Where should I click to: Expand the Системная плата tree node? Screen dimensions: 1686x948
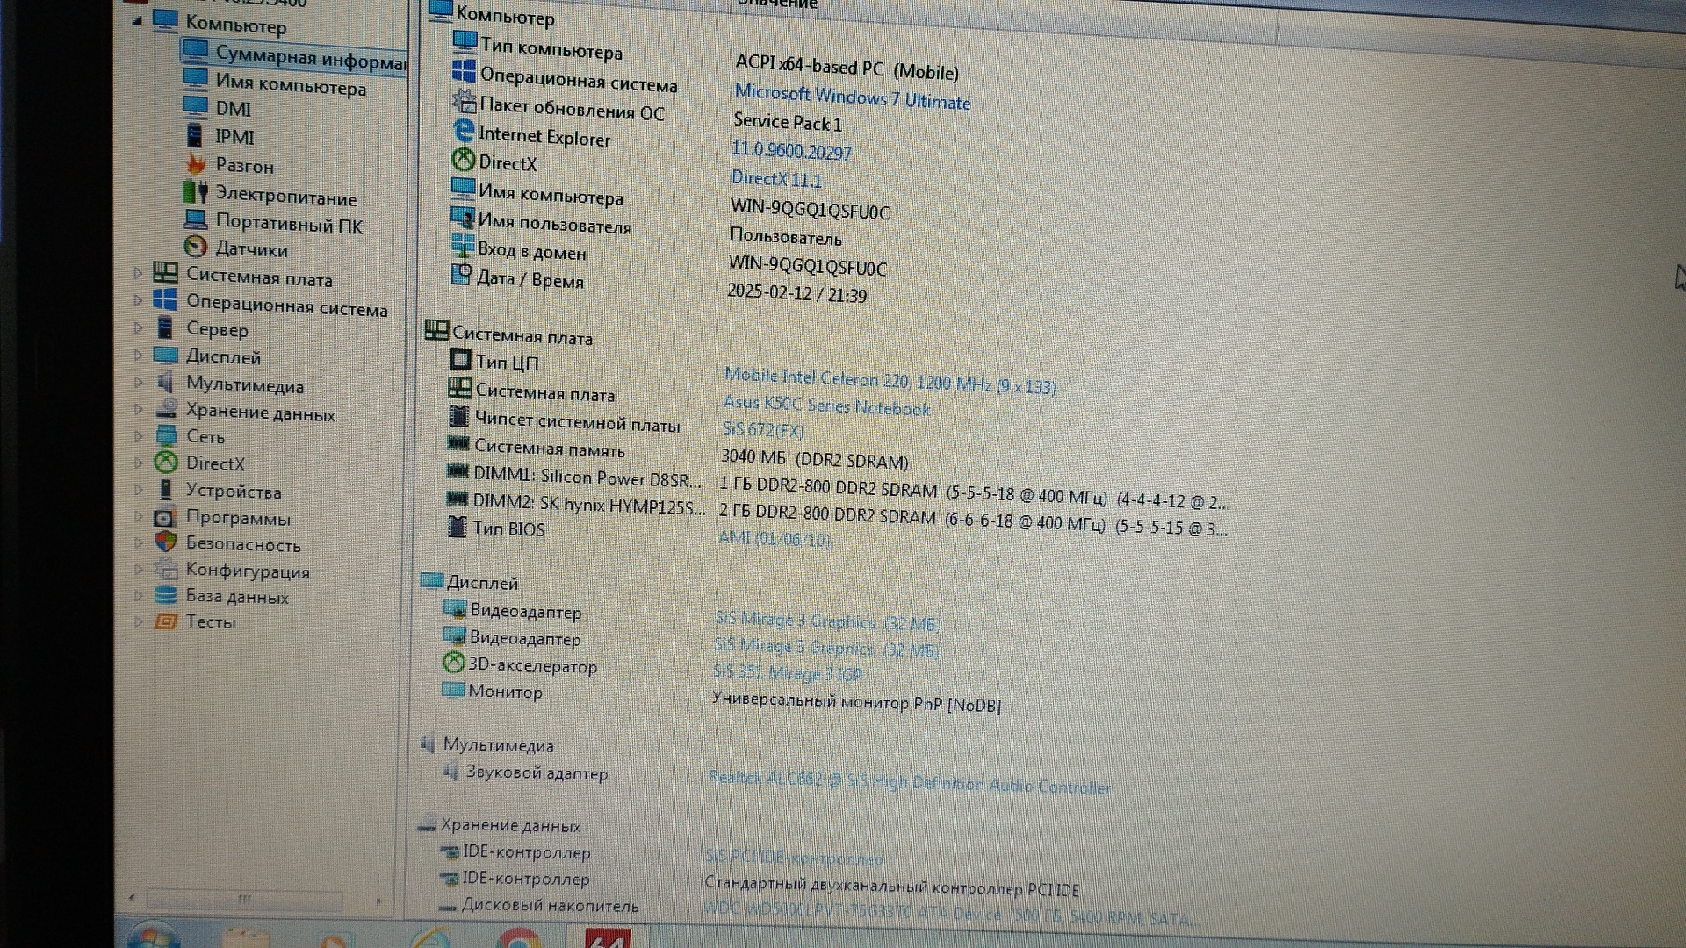[x=138, y=274]
